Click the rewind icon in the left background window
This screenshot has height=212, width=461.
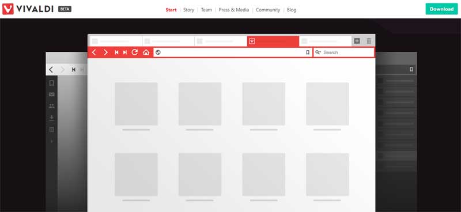coord(74,70)
